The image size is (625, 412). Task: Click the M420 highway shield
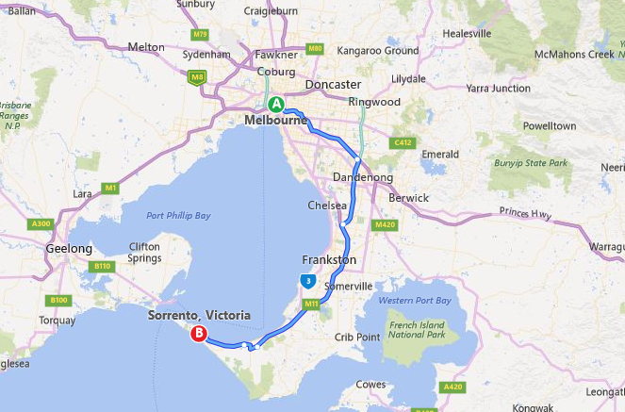click(385, 224)
